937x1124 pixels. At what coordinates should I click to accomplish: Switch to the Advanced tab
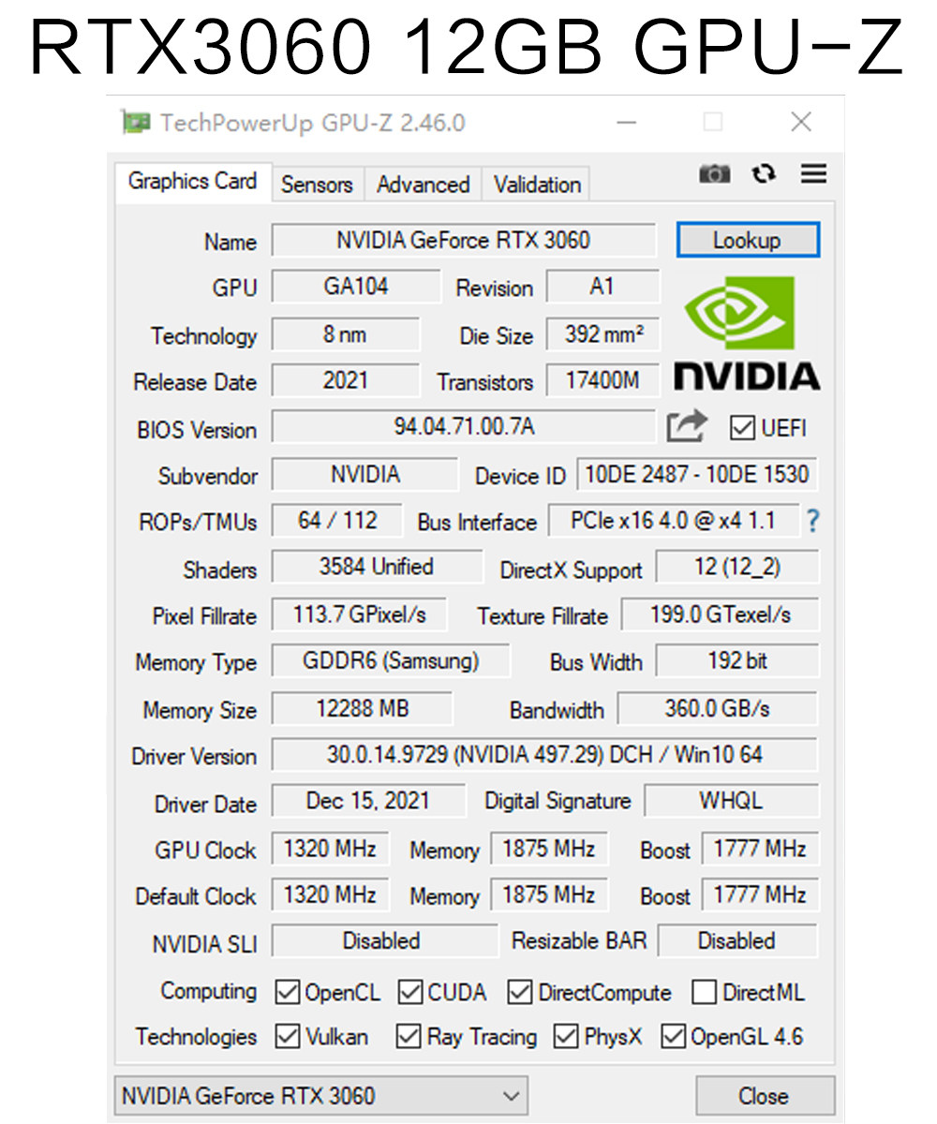pyautogui.click(x=423, y=185)
